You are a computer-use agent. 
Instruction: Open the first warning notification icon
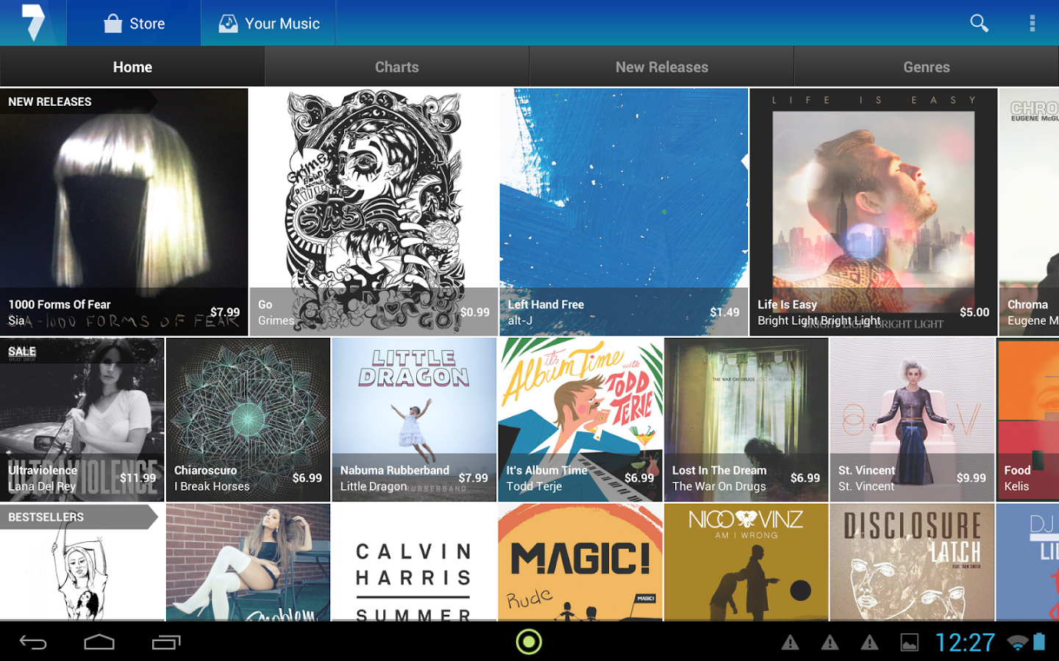pos(791,643)
